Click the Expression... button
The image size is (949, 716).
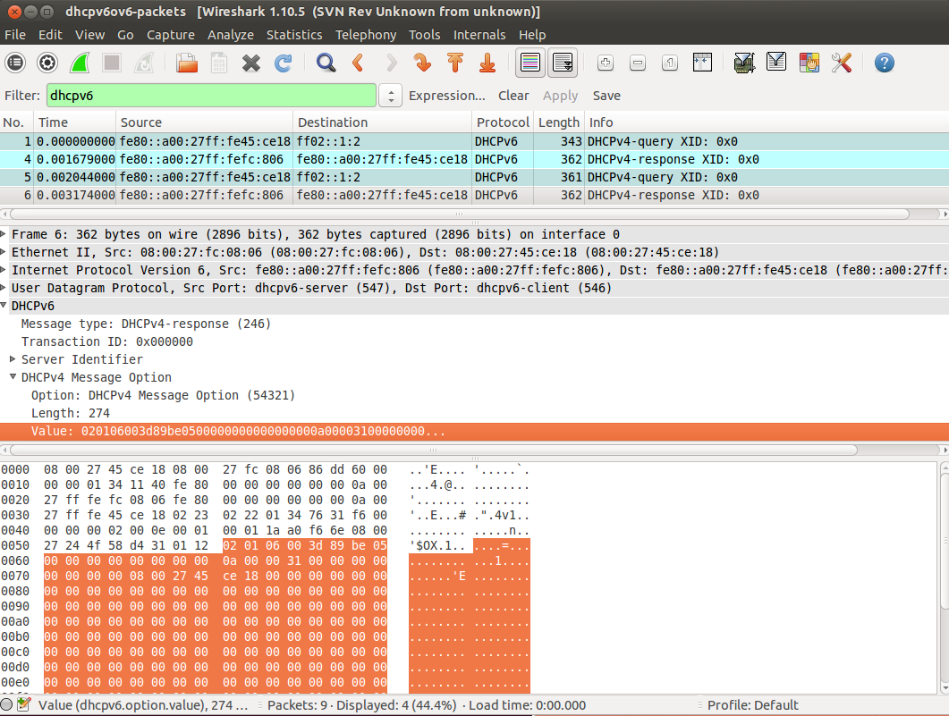tap(446, 96)
